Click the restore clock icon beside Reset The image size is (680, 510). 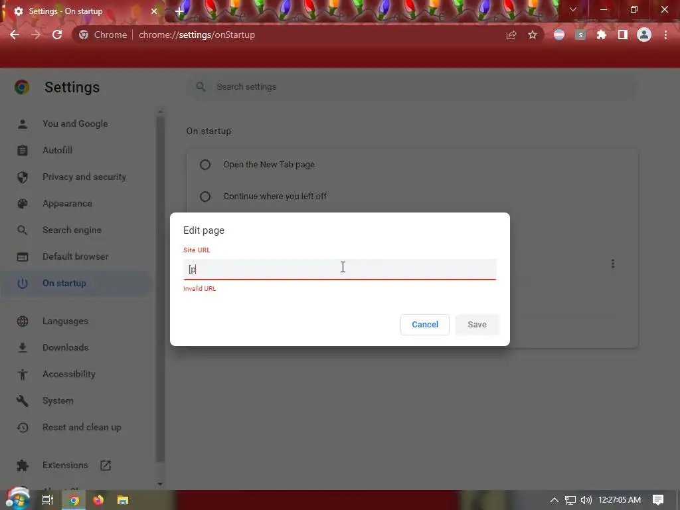tap(23, 427)
